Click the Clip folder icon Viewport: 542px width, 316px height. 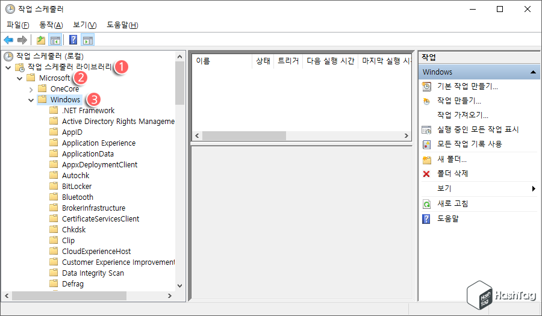coord(54,240)
